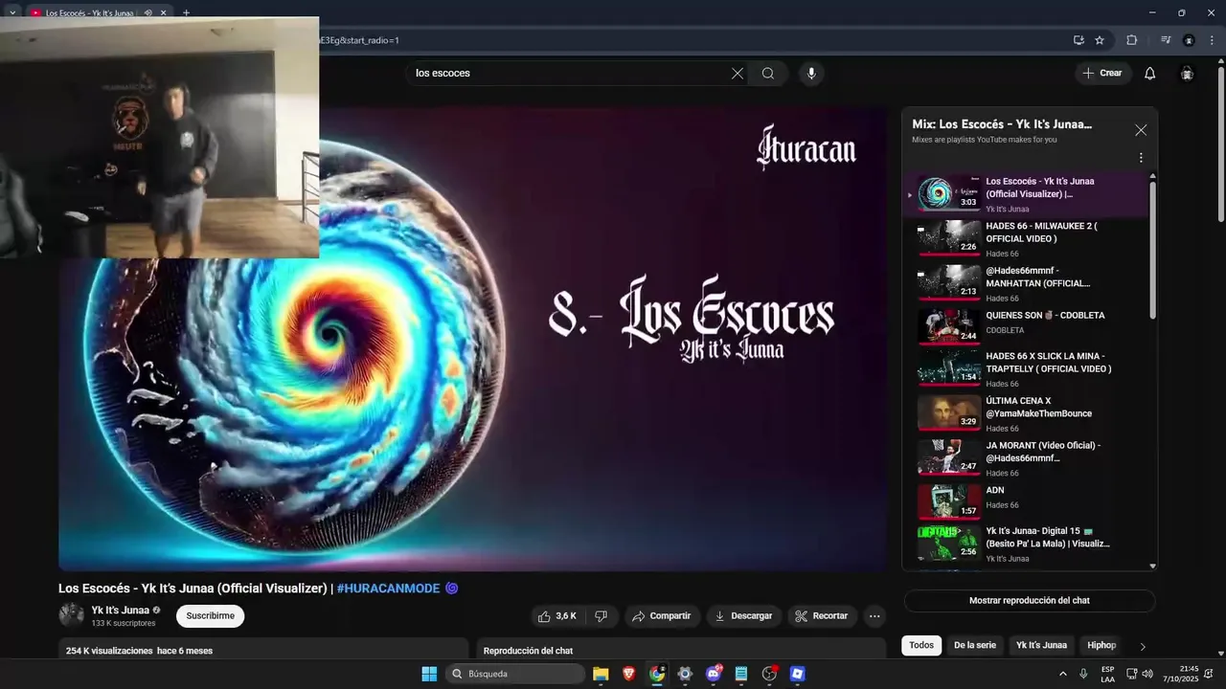Open Mix playlist three-dot options
Image resolution: width=1226 pixels, height=689 pixels.
(1141, 158)
